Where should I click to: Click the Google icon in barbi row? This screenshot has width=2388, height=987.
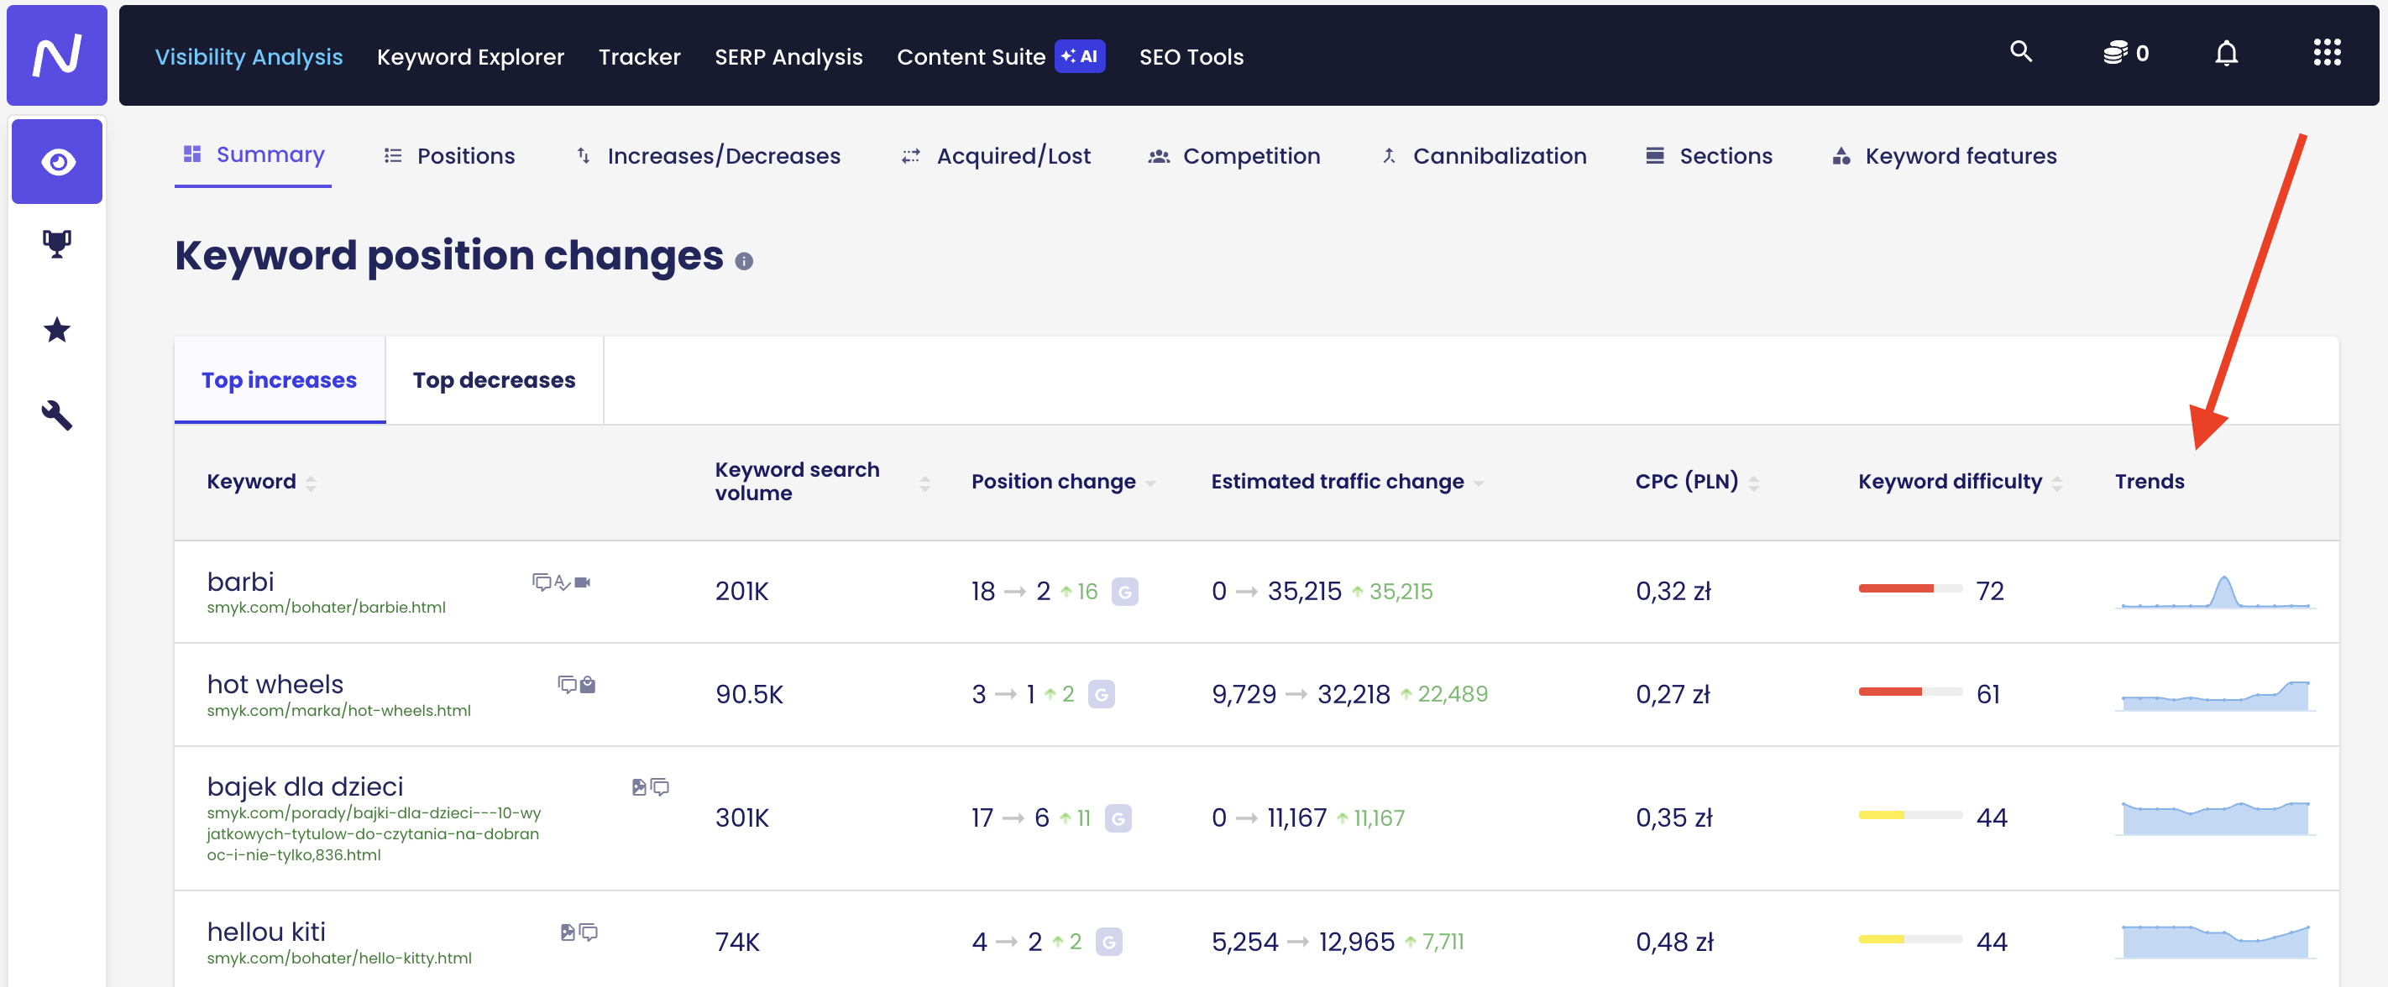[1124, 591]
